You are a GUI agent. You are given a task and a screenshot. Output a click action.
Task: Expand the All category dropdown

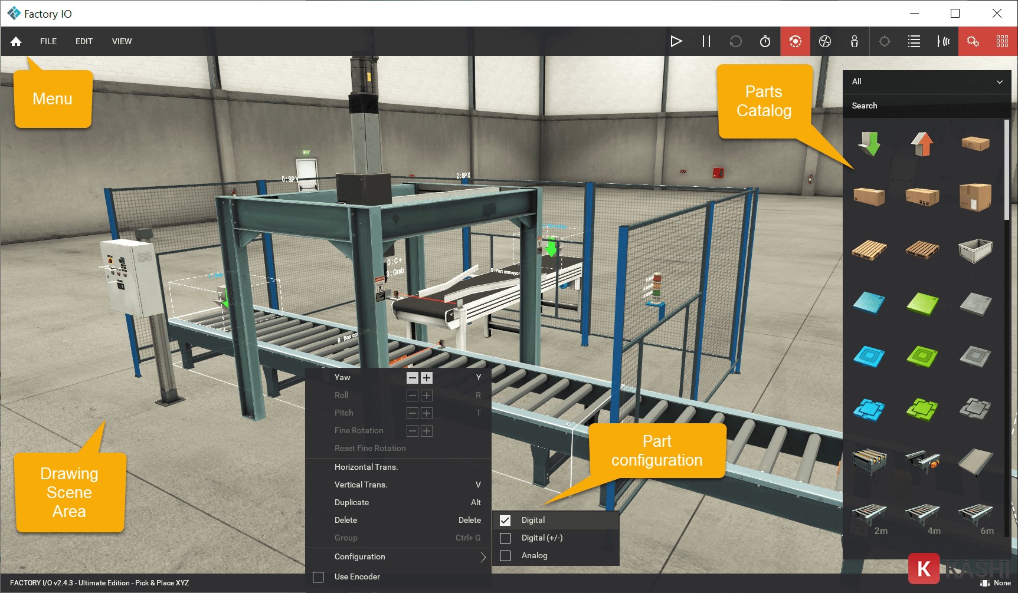pos(927,82)
